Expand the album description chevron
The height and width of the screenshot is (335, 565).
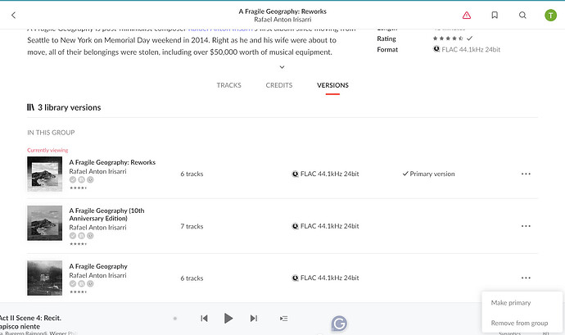tap(282, 67)
